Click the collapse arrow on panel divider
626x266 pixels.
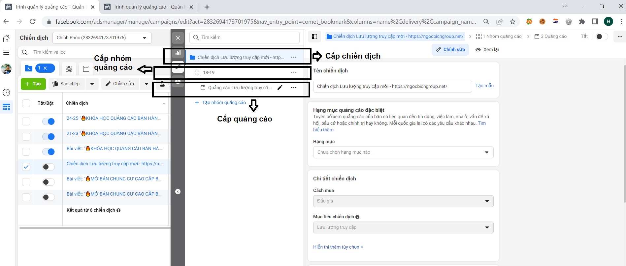(178, 192)
